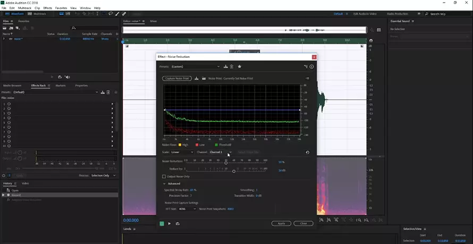Click the Noise Reduction slider handle
The width and height of the screenshot is (473, 244).
click(x=226, y=162)
